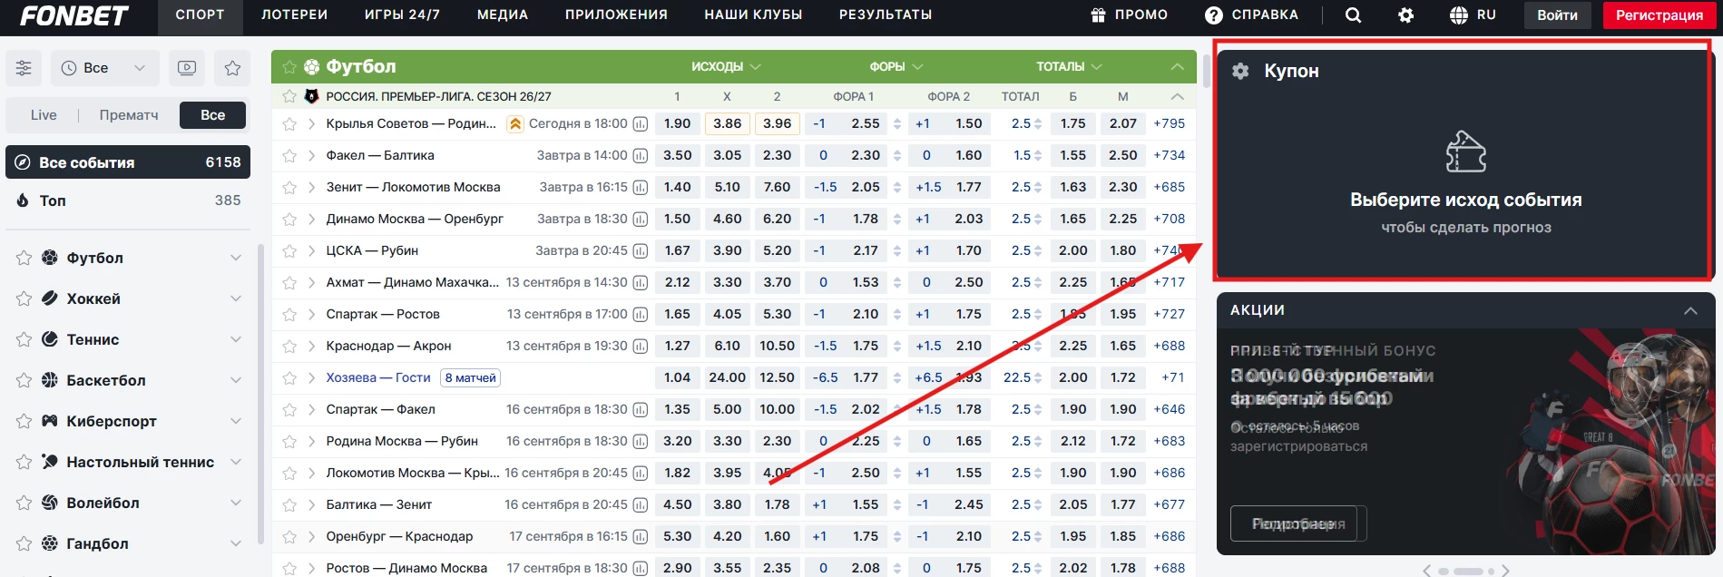Favorite Хоккей in sidebar
Screen dimensions: 1723x577
click(x=24, y=298)
